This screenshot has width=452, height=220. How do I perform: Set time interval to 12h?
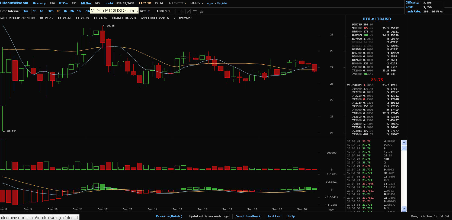pos(51,11)
